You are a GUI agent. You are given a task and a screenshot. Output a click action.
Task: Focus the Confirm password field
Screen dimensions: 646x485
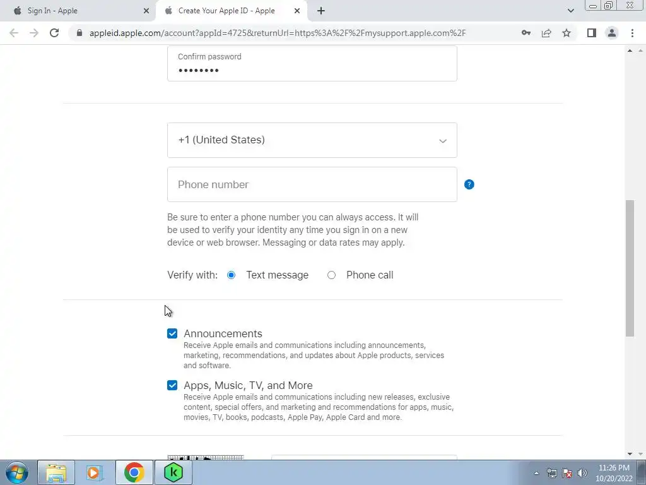click(x=312, y=64)
